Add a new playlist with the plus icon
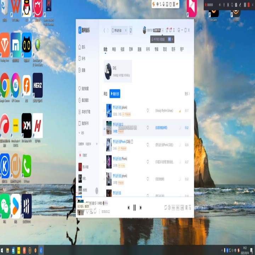The width and height of the screenshot is (255, 255). [97, 144]
